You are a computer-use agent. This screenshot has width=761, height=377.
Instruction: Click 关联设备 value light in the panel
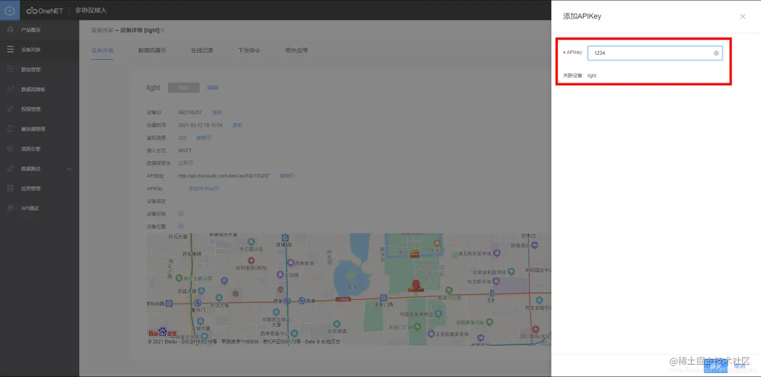pyautogui.click(x=592, y=76)
